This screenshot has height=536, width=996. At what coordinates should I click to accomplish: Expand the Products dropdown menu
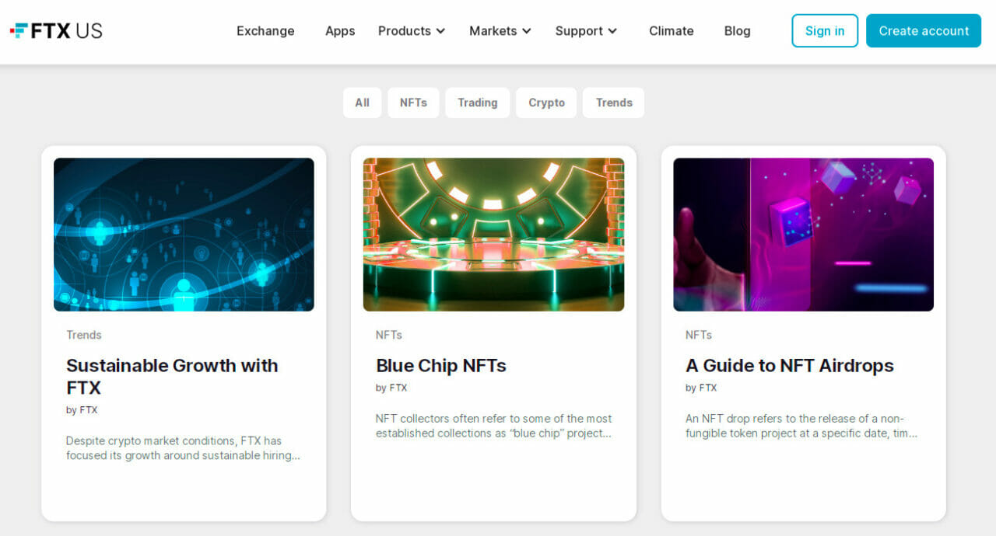pyautogui.click(x=411, y=31)
